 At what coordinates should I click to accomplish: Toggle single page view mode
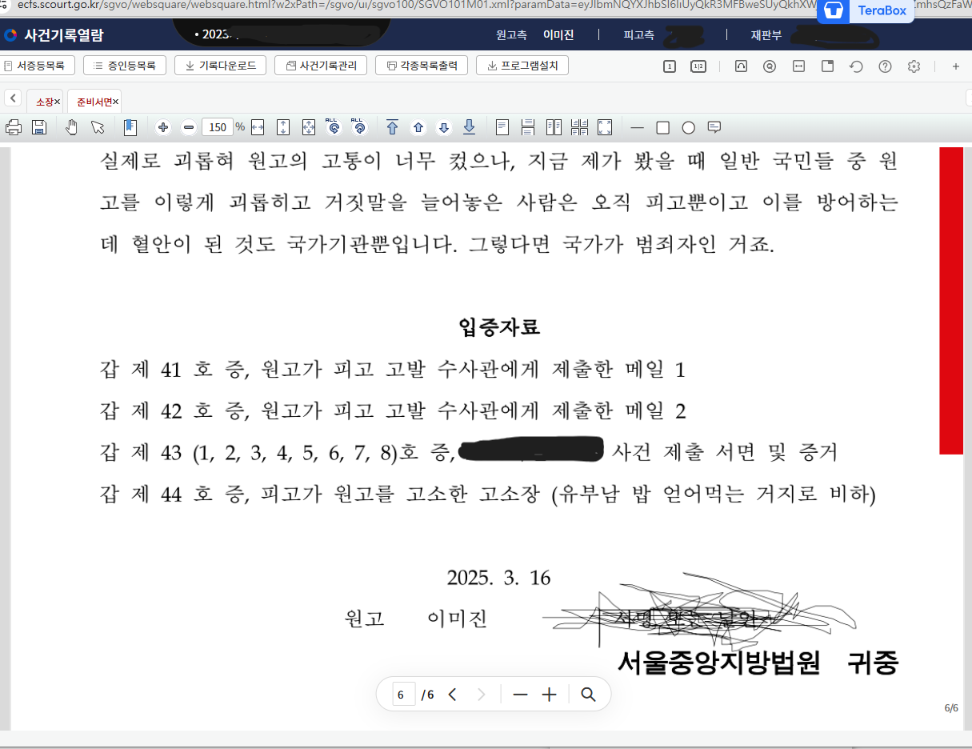click(502, 126)
